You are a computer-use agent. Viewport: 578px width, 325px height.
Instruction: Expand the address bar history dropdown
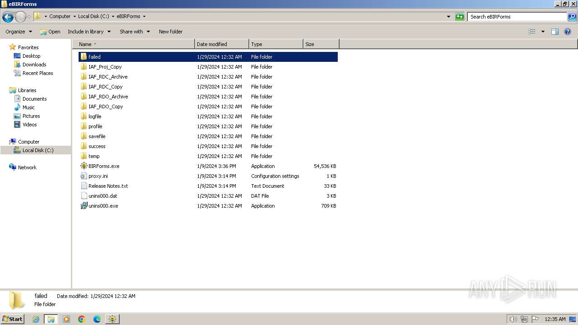[x=448, y=17]
